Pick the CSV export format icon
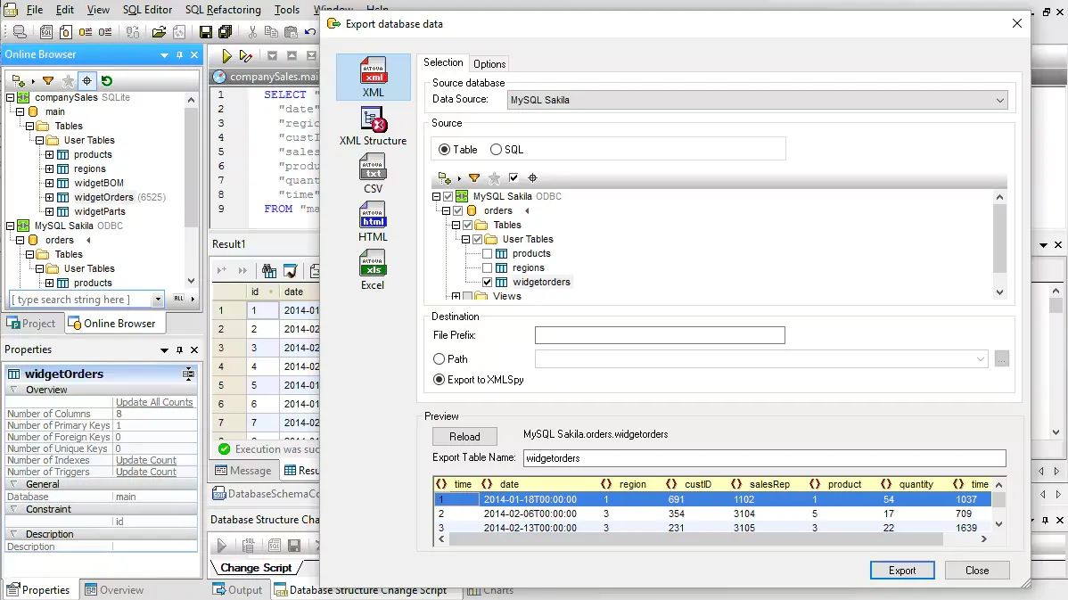This screenshot has width=1068, height=600. tap(374, 173)
